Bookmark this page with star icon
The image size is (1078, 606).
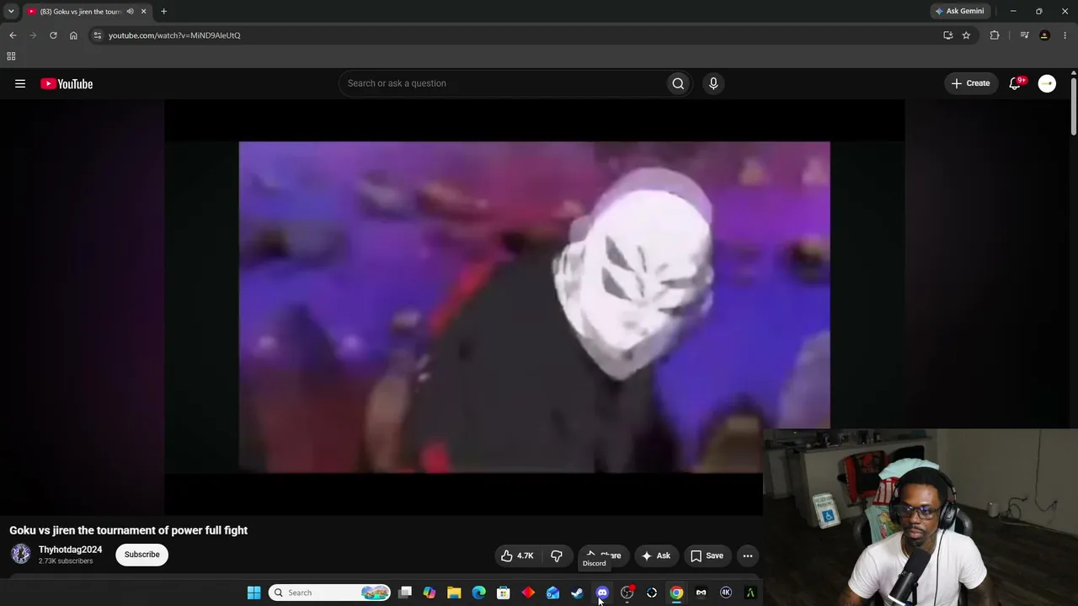(x=966, y=35)
